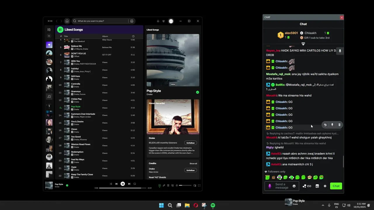Select the song Keep The Family Close
Screen dimensions: 374x210
coord(82,174)
